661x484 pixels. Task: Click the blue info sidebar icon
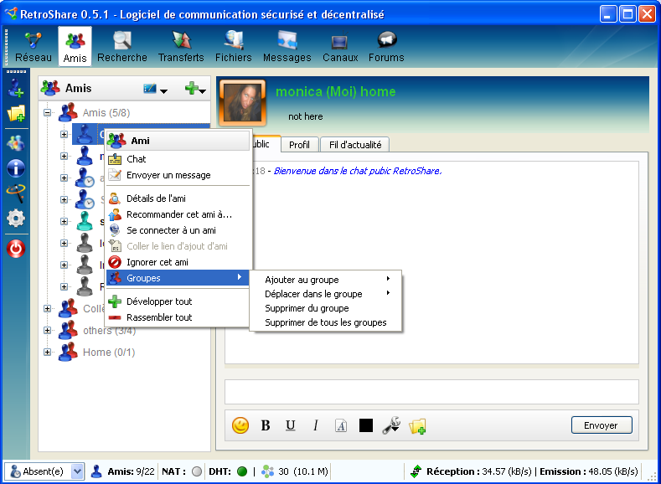pyautogui.click(x=16, y=168)
